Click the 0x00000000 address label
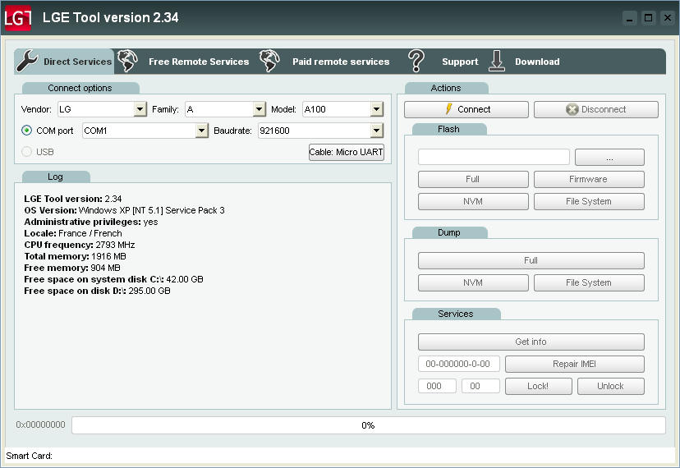The image size is (680, 468). 40,424
